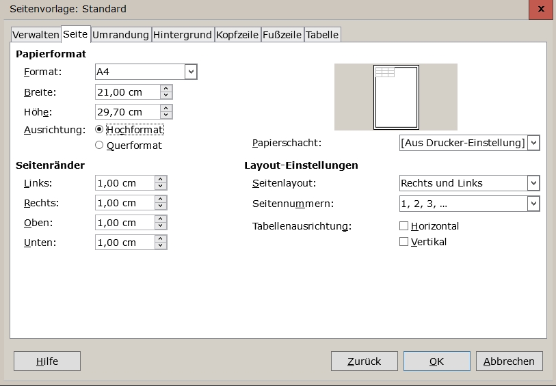Decrease the Rechts margin with down arrow
The image size is (556, 386).
coord(161,206)
